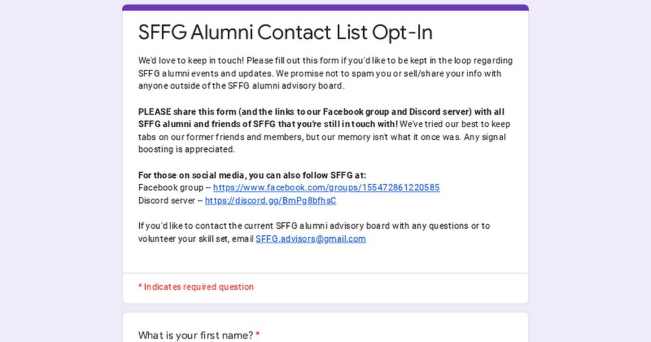Click the bold "PLEASE share this form" text
651x342 pixels.
click(x=187, y=112)
